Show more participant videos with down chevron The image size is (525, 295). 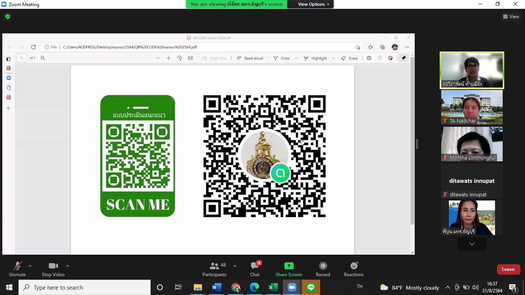click(472, 244)
